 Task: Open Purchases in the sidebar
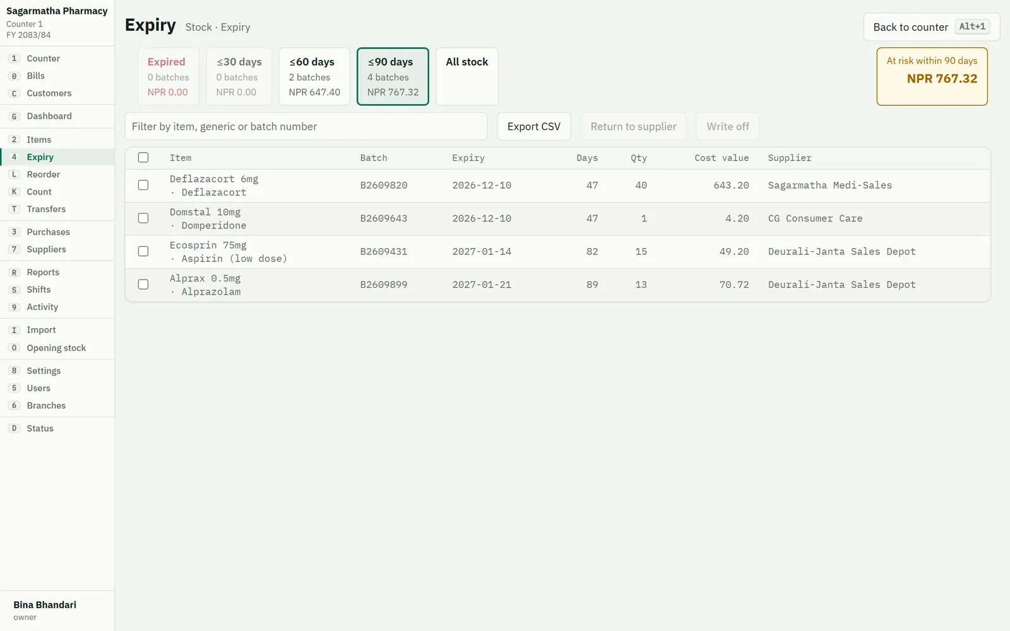(x=57, y=232)
